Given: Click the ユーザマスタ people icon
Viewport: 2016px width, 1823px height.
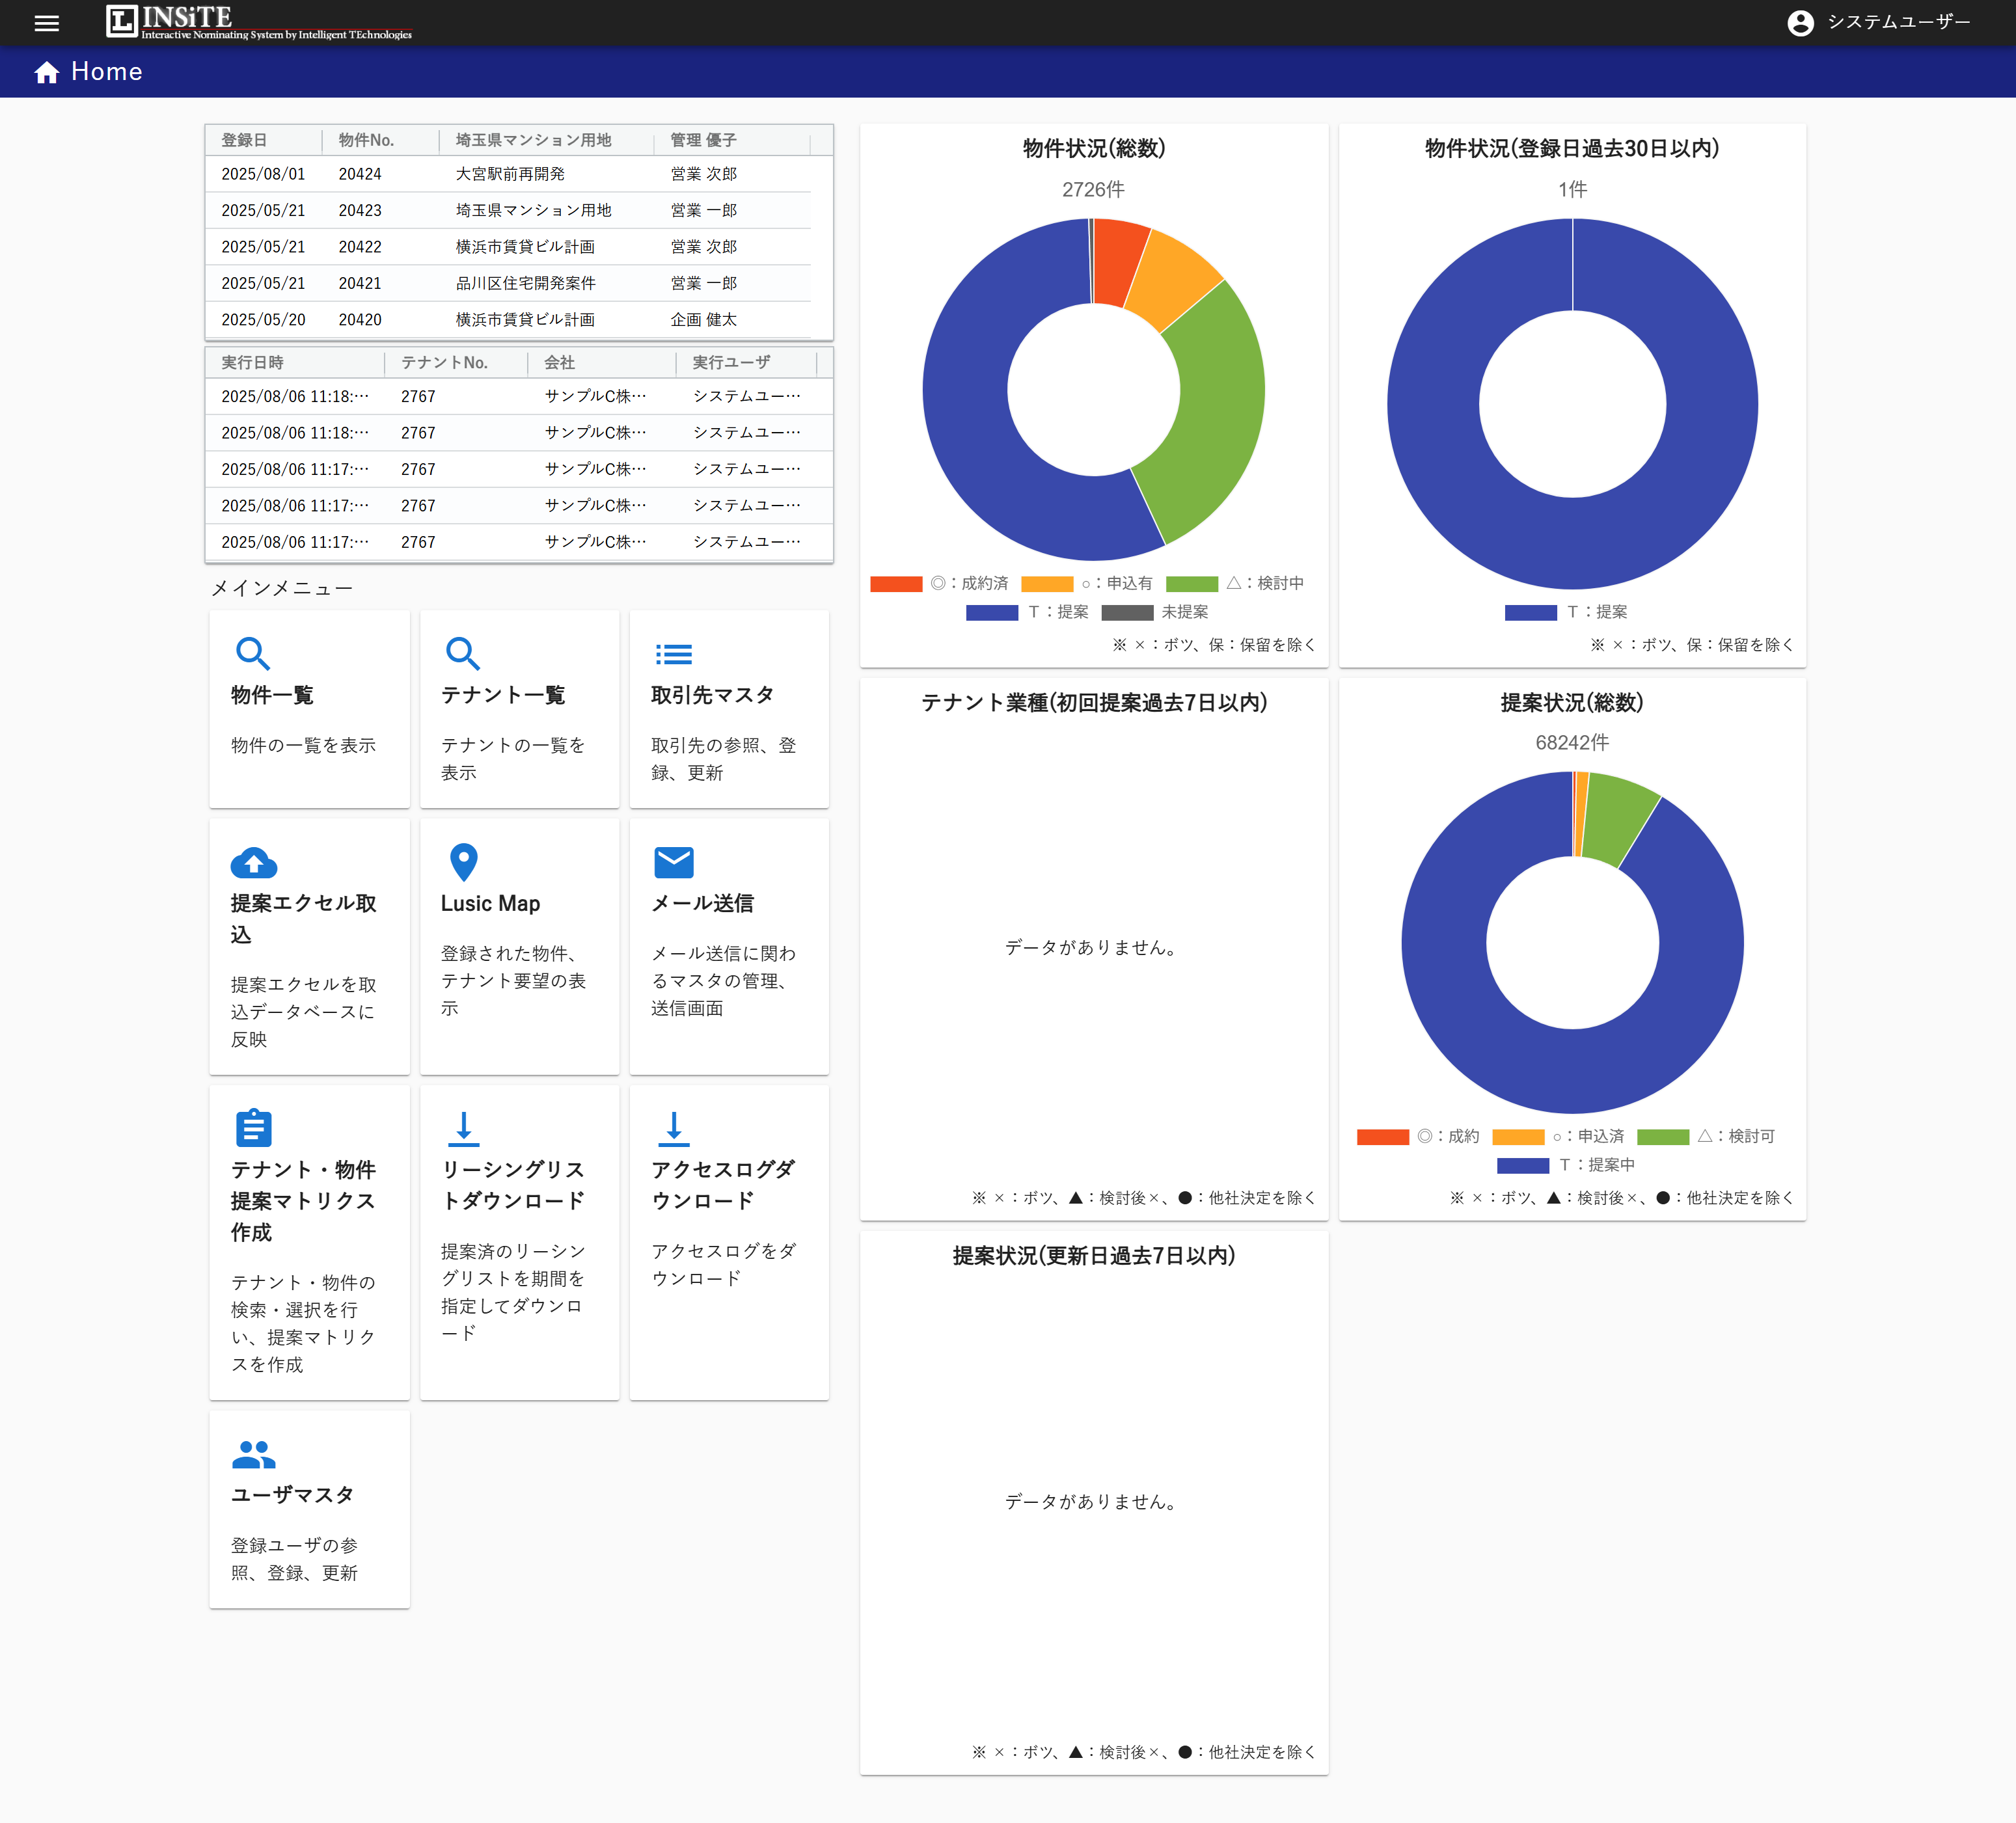Looking at the screenshot, I should 253,1454.
